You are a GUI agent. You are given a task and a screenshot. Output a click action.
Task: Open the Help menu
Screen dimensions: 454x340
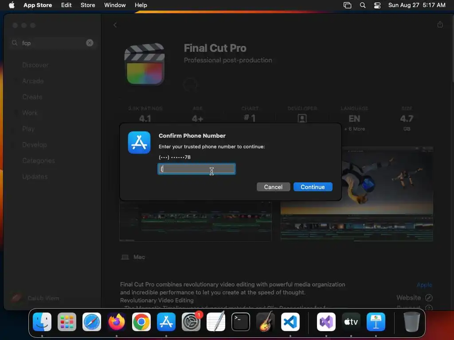(141, 5)
